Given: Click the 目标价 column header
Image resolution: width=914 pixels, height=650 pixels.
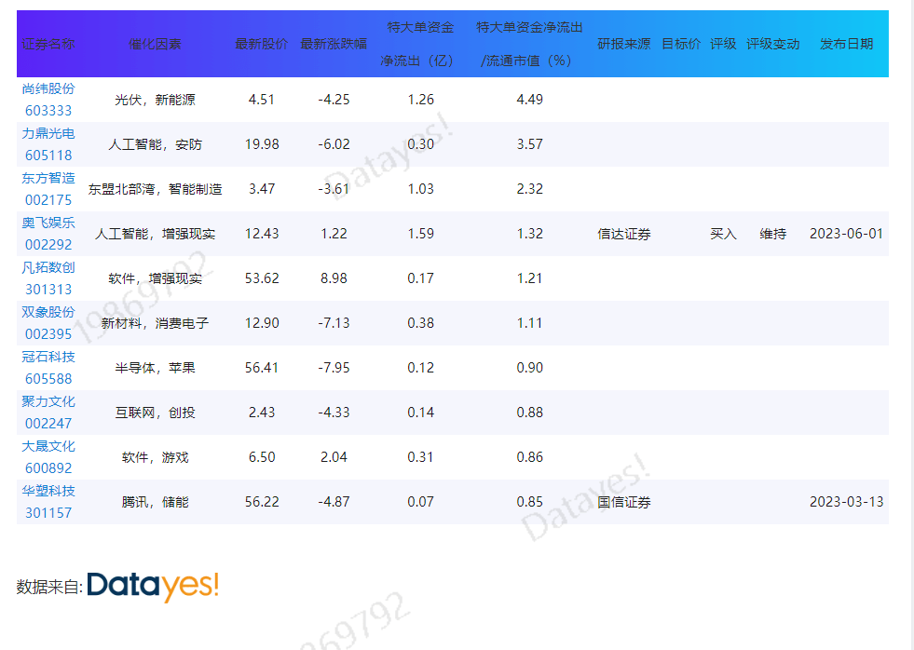Looking at the screenshot, I should click(681, 44).
